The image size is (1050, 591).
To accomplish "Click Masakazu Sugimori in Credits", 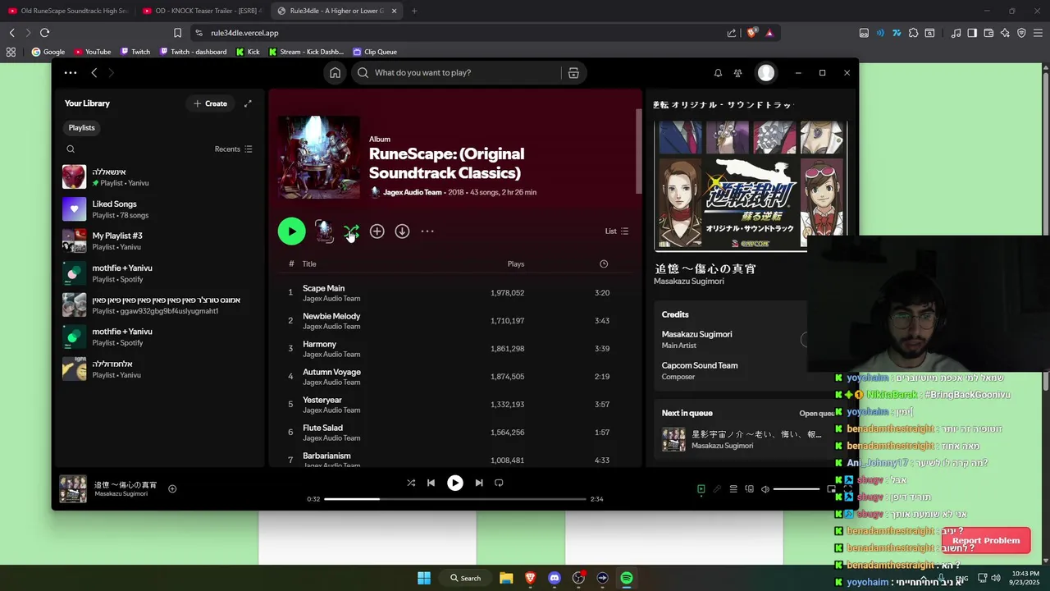I will click(697, 334).
